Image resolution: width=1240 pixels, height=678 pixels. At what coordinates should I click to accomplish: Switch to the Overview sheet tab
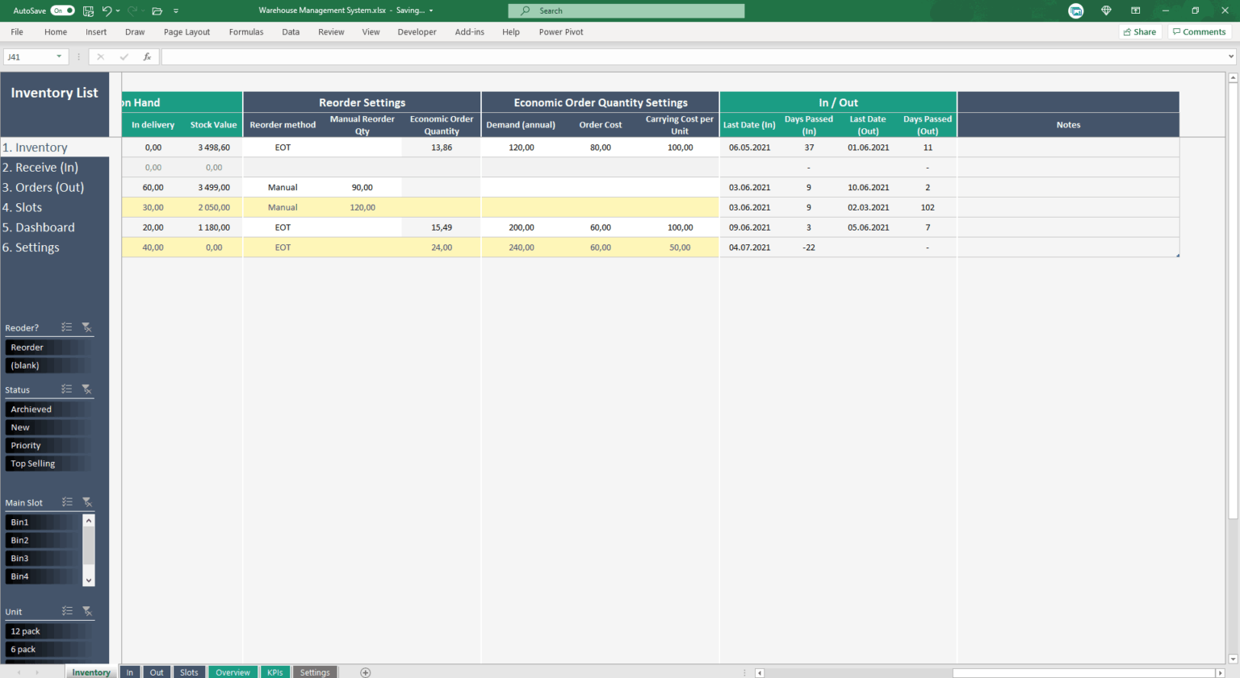coord(232,672)
